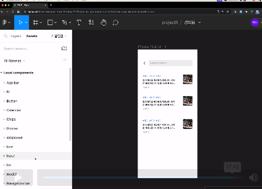262x189 pixels.
Task: Click the purple user avatar
Action: tap(255, 22)
